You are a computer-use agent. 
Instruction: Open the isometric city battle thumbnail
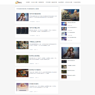click(x=22, y=45)
